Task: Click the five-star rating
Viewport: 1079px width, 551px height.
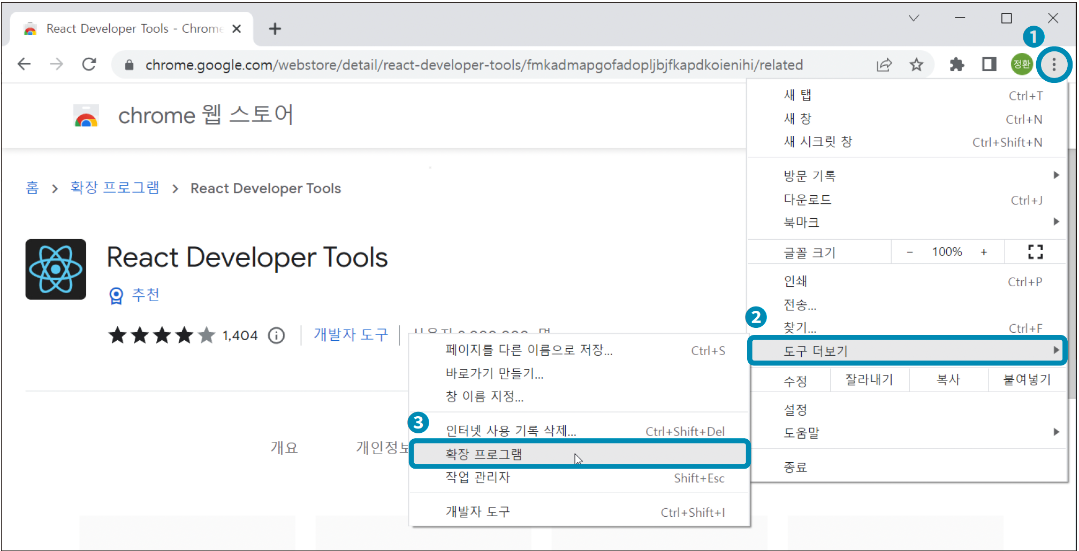Action: [162, 335]
